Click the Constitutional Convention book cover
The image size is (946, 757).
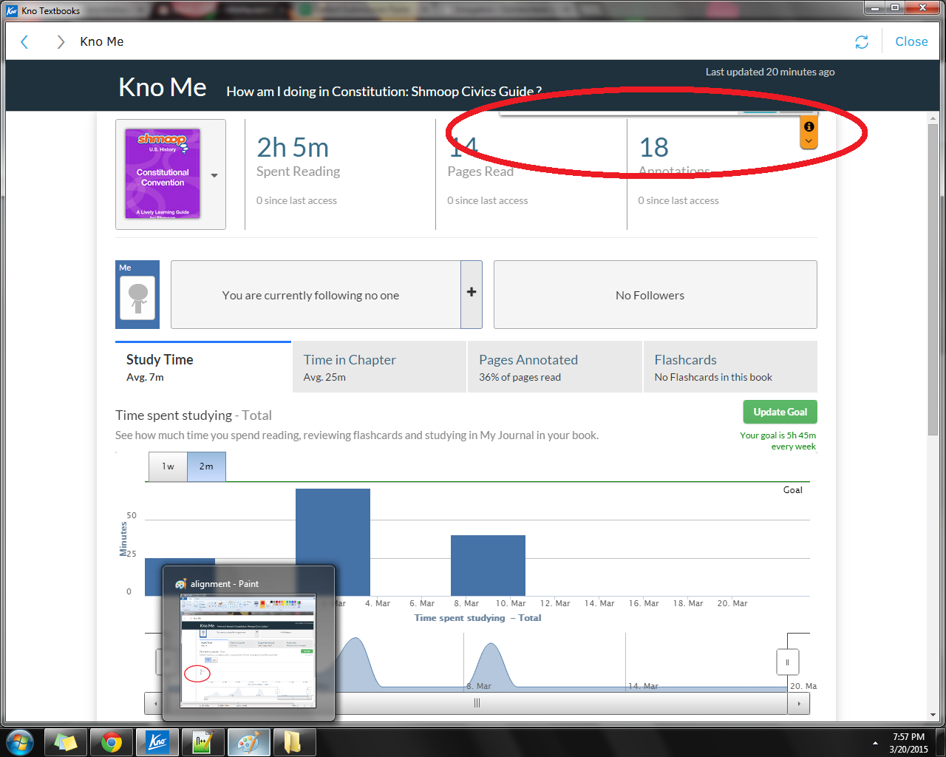pos(163,174)
